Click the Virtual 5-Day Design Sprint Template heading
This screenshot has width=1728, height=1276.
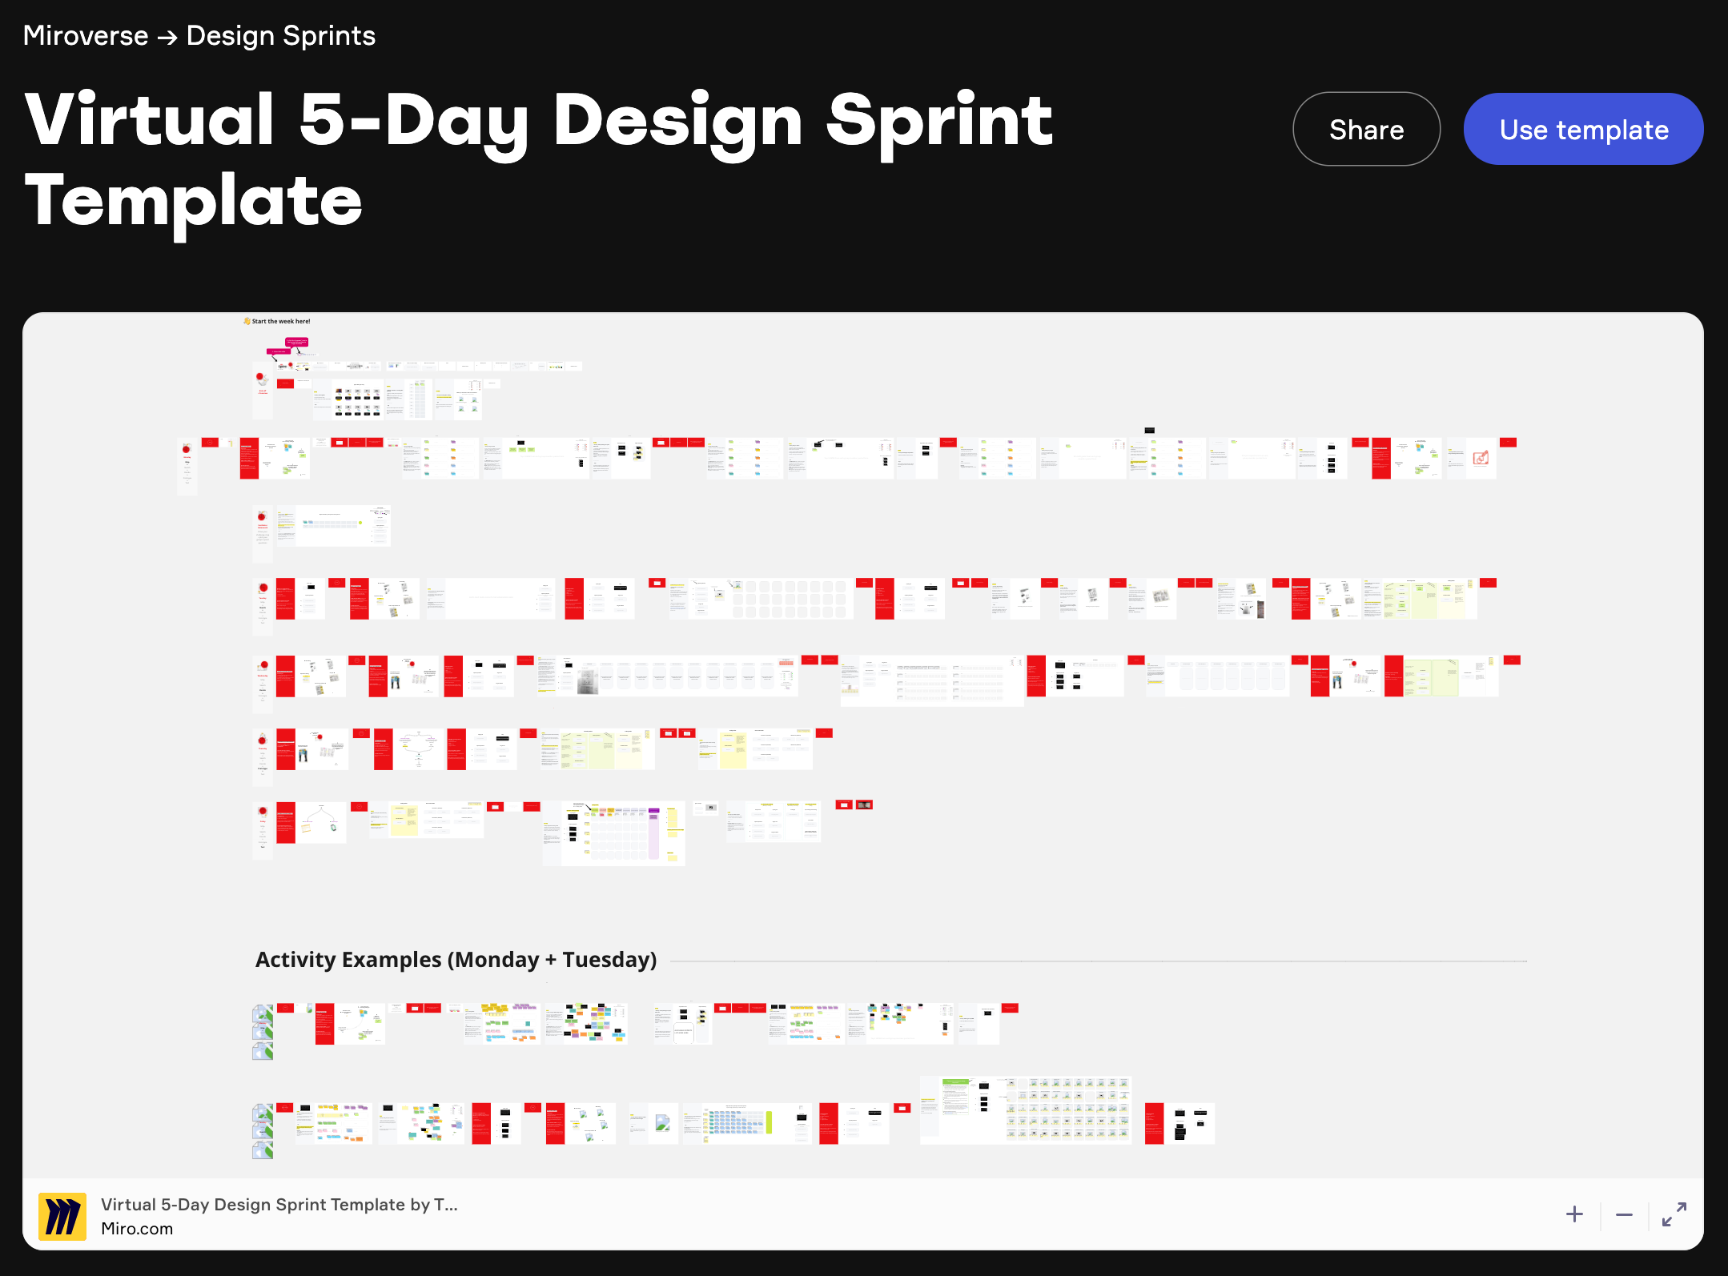[x=538, y=160]
